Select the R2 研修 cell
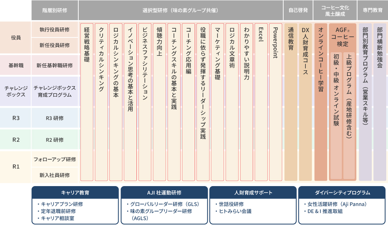The height and width of the screenshot is (226, 388). [x=55, y=139]
